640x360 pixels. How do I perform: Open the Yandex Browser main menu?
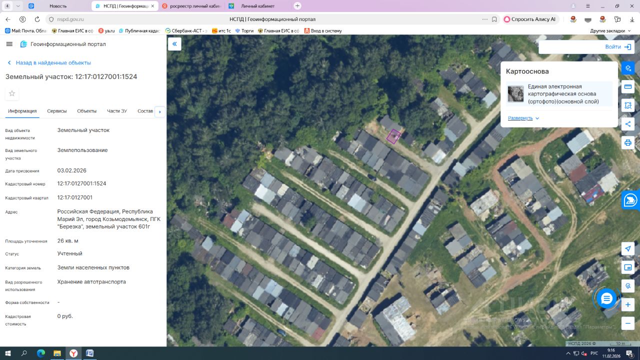587,6
